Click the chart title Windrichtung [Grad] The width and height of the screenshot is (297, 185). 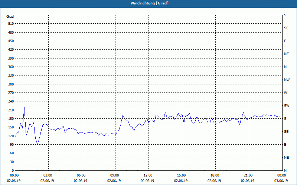150,3
